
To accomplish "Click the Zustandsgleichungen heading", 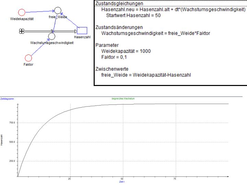I will [119, 3].
